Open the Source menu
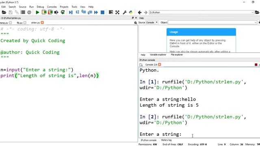Viewport: 260px width, 146px height. point(23,7)
